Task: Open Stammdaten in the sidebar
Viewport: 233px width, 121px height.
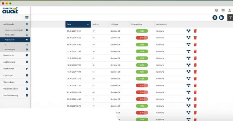Action: [x=15, y=82]
